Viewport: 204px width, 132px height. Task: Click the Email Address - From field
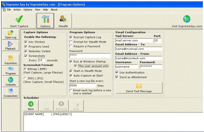coord(139,58)
